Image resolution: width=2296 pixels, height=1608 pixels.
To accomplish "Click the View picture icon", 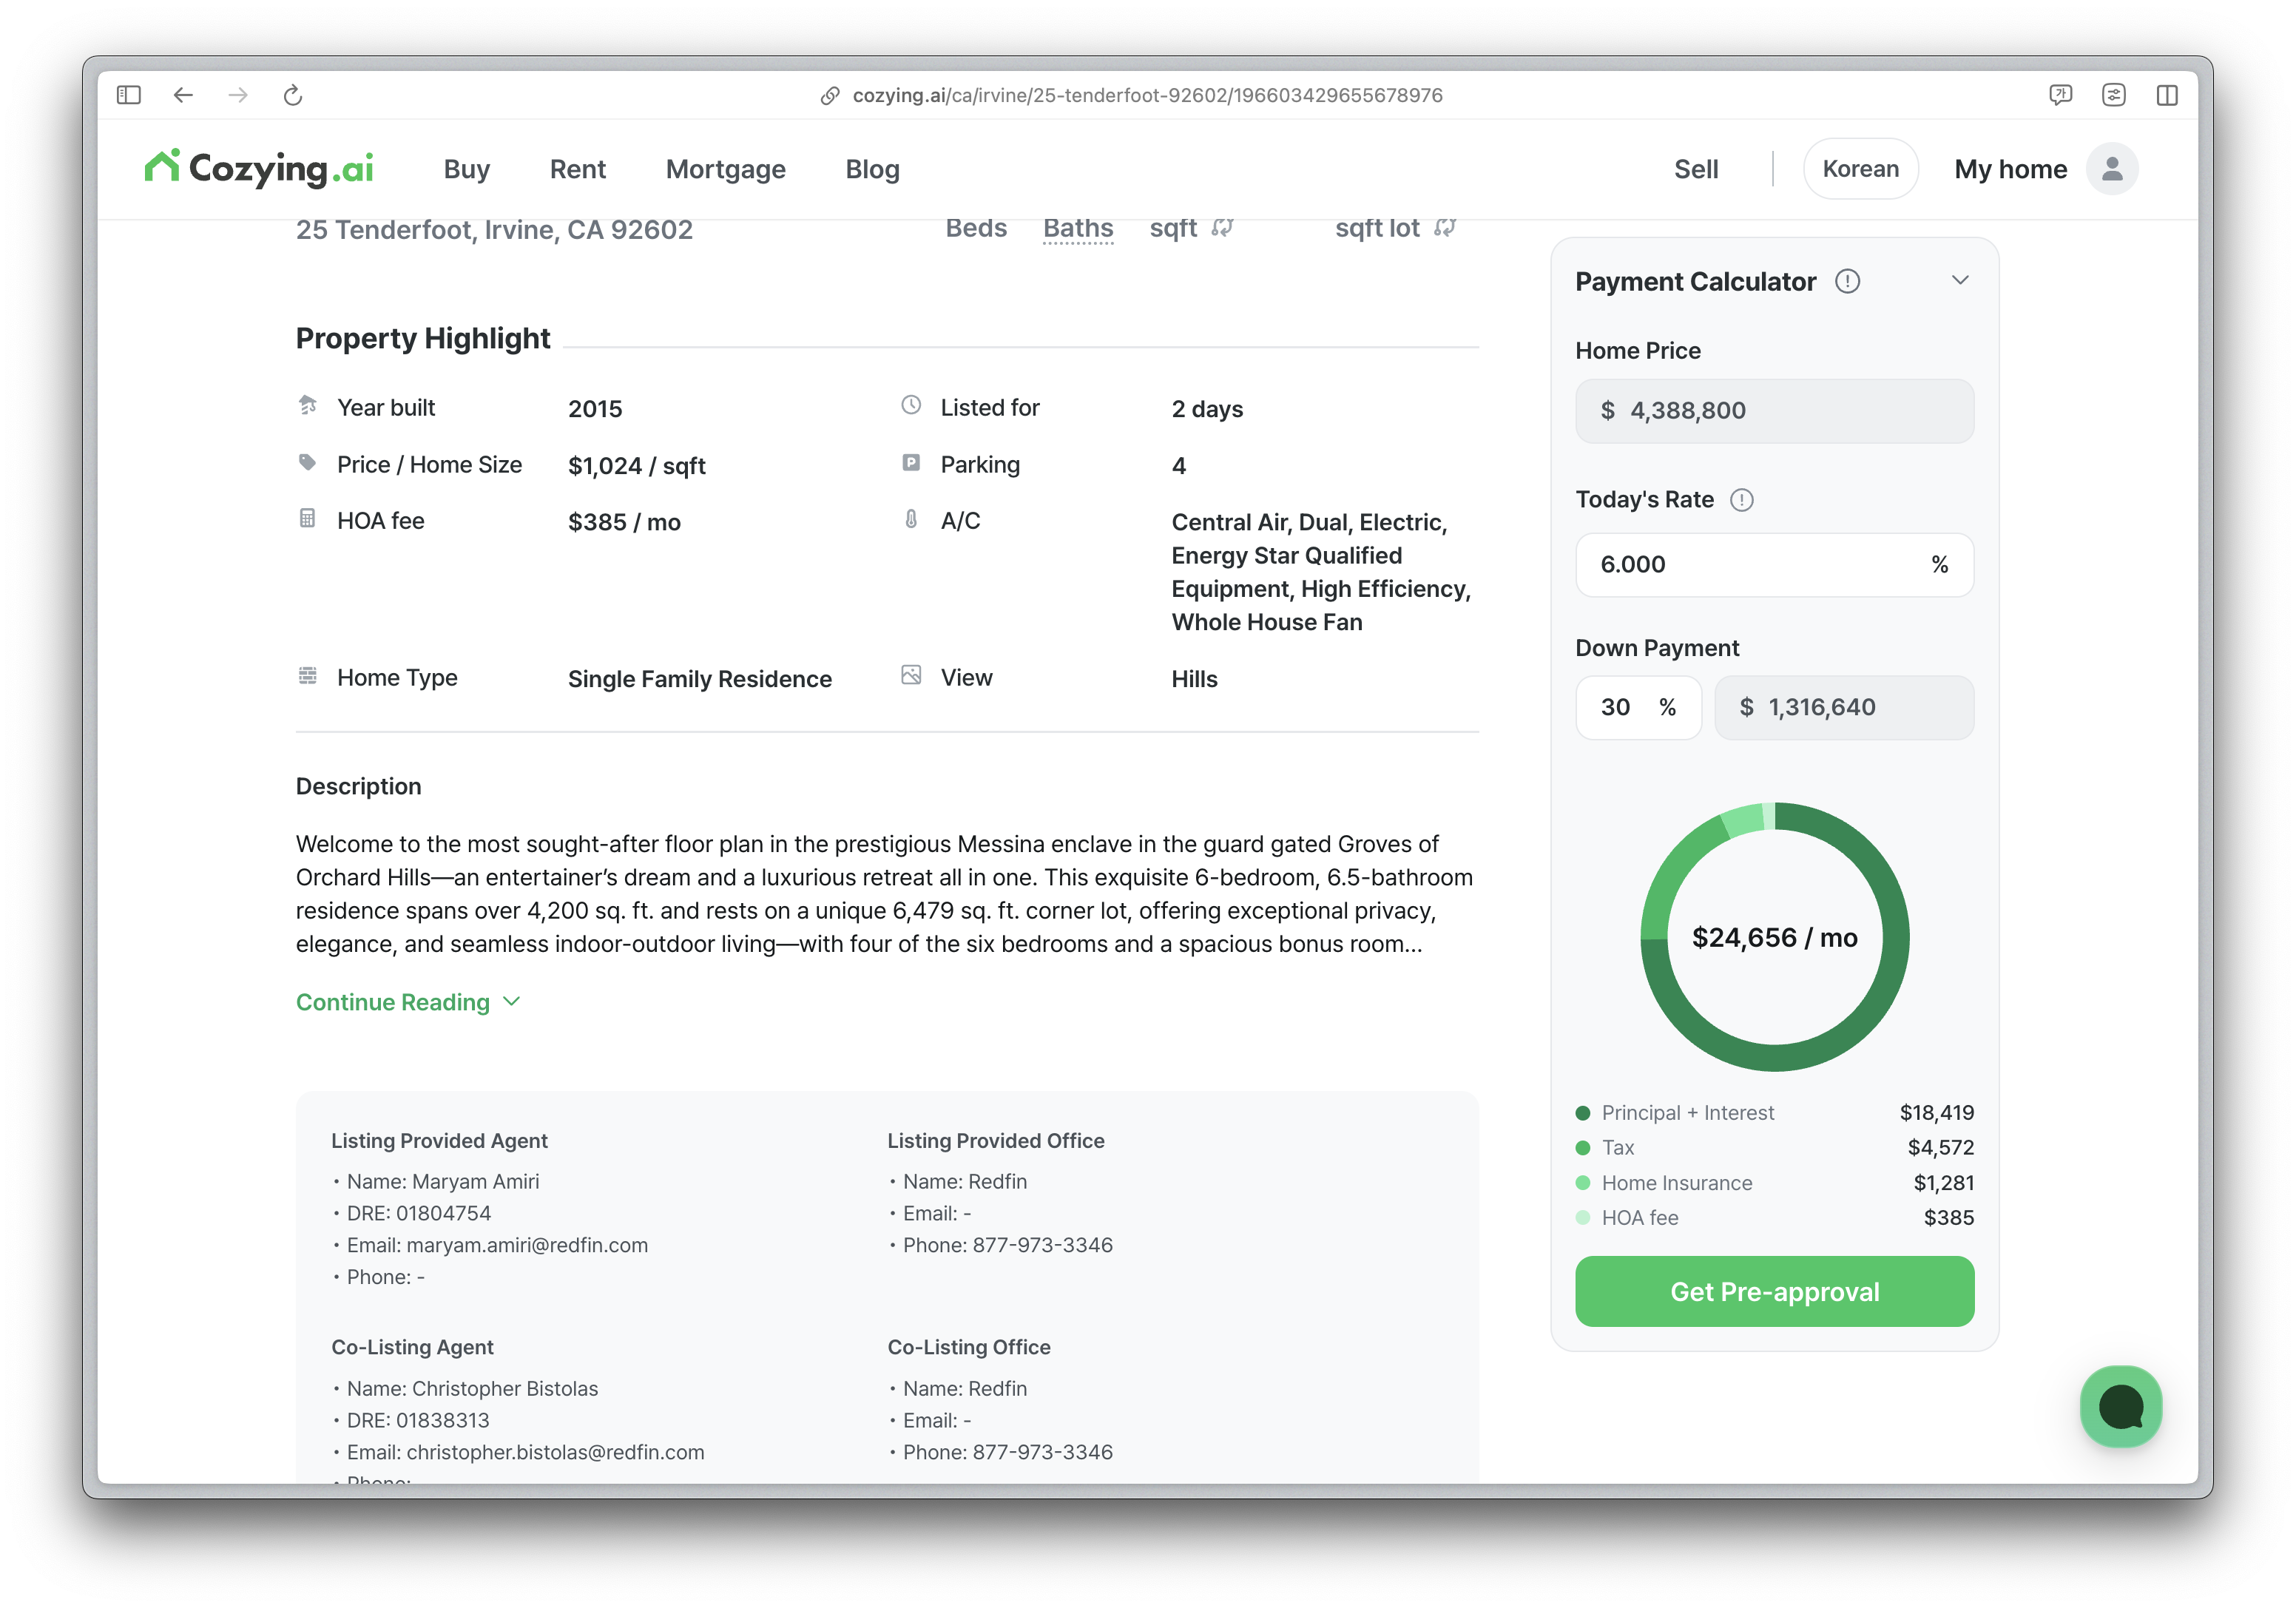I will click(911, 675).
